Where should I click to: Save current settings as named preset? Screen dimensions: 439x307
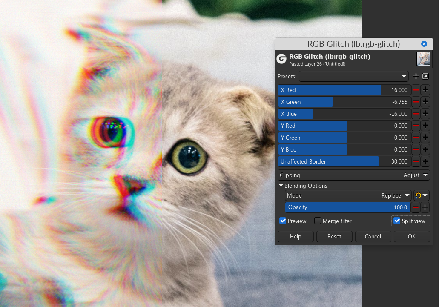point(416,76)
